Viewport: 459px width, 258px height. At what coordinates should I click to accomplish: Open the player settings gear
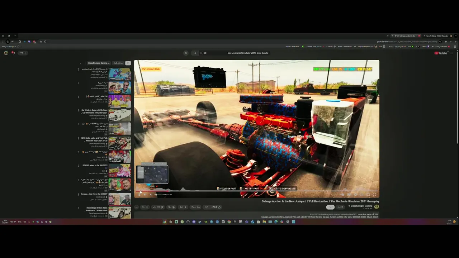pos(355,194)
